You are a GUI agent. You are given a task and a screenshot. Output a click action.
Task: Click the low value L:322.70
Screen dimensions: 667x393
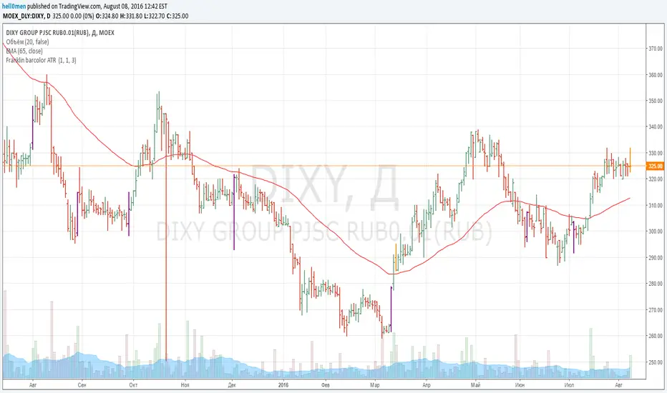pyautogui.click(x=154, y=16)
